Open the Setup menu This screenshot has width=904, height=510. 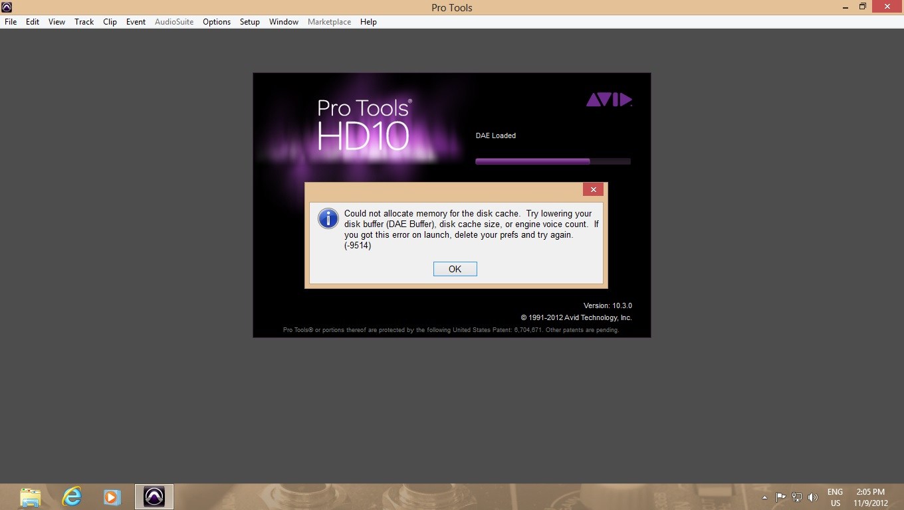[250, 22]
